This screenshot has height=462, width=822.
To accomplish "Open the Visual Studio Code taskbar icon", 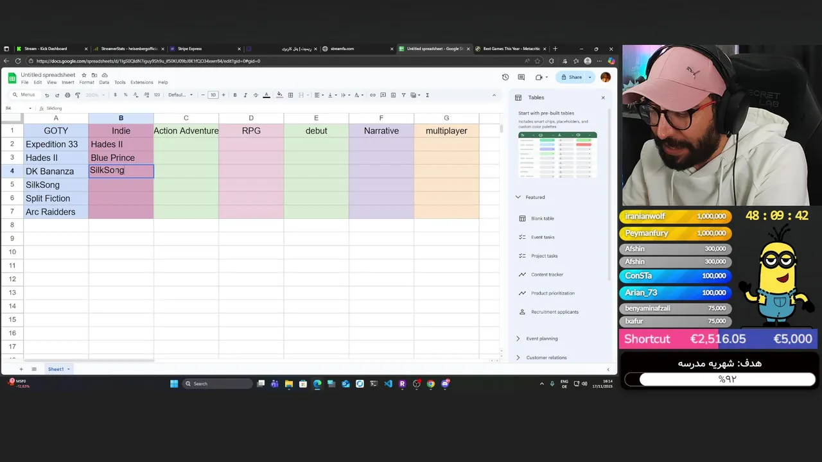I will (388, 384).
